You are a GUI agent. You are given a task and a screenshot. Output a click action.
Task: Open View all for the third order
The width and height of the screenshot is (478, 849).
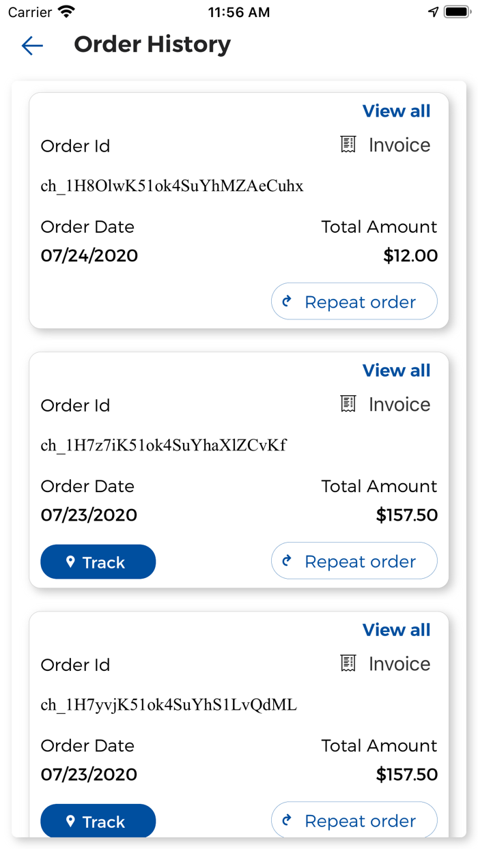click(x=397, y=629)
